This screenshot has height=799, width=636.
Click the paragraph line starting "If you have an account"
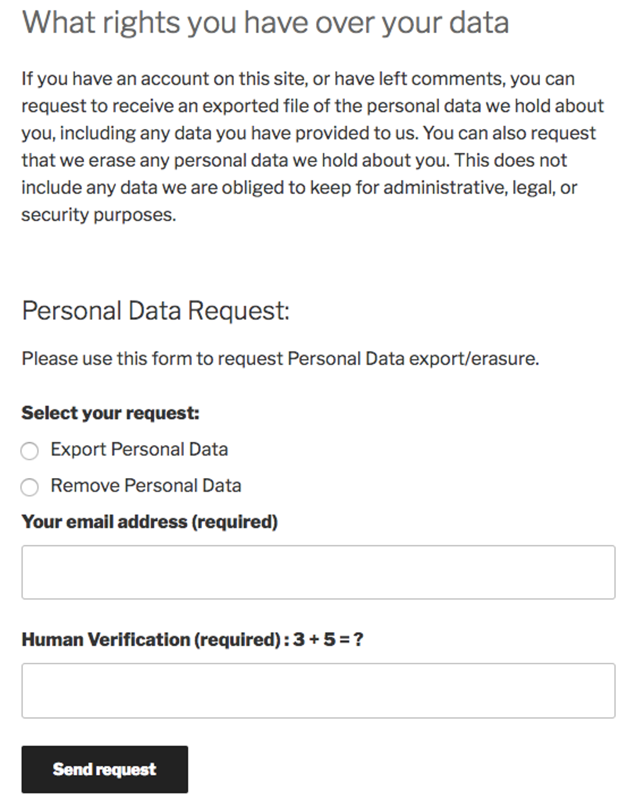click(x=298, y=79)
